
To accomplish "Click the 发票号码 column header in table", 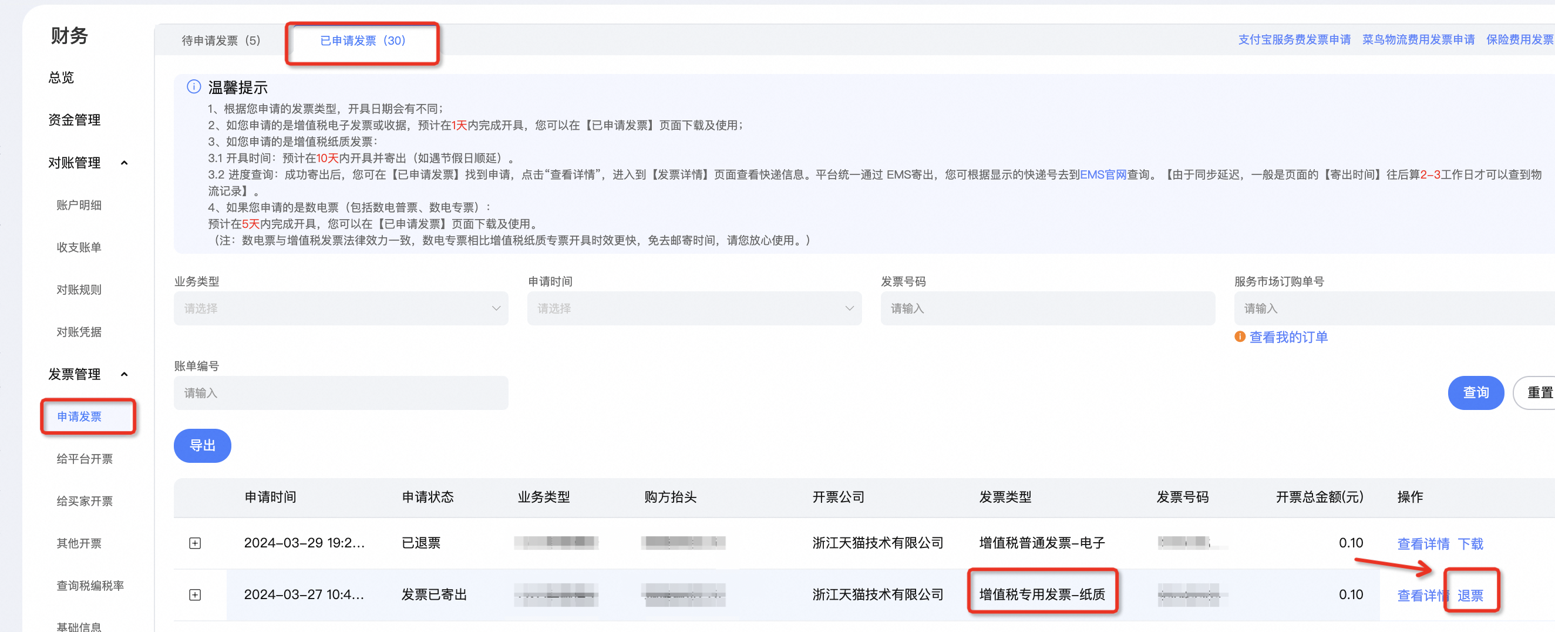I will pos(1182,497).
